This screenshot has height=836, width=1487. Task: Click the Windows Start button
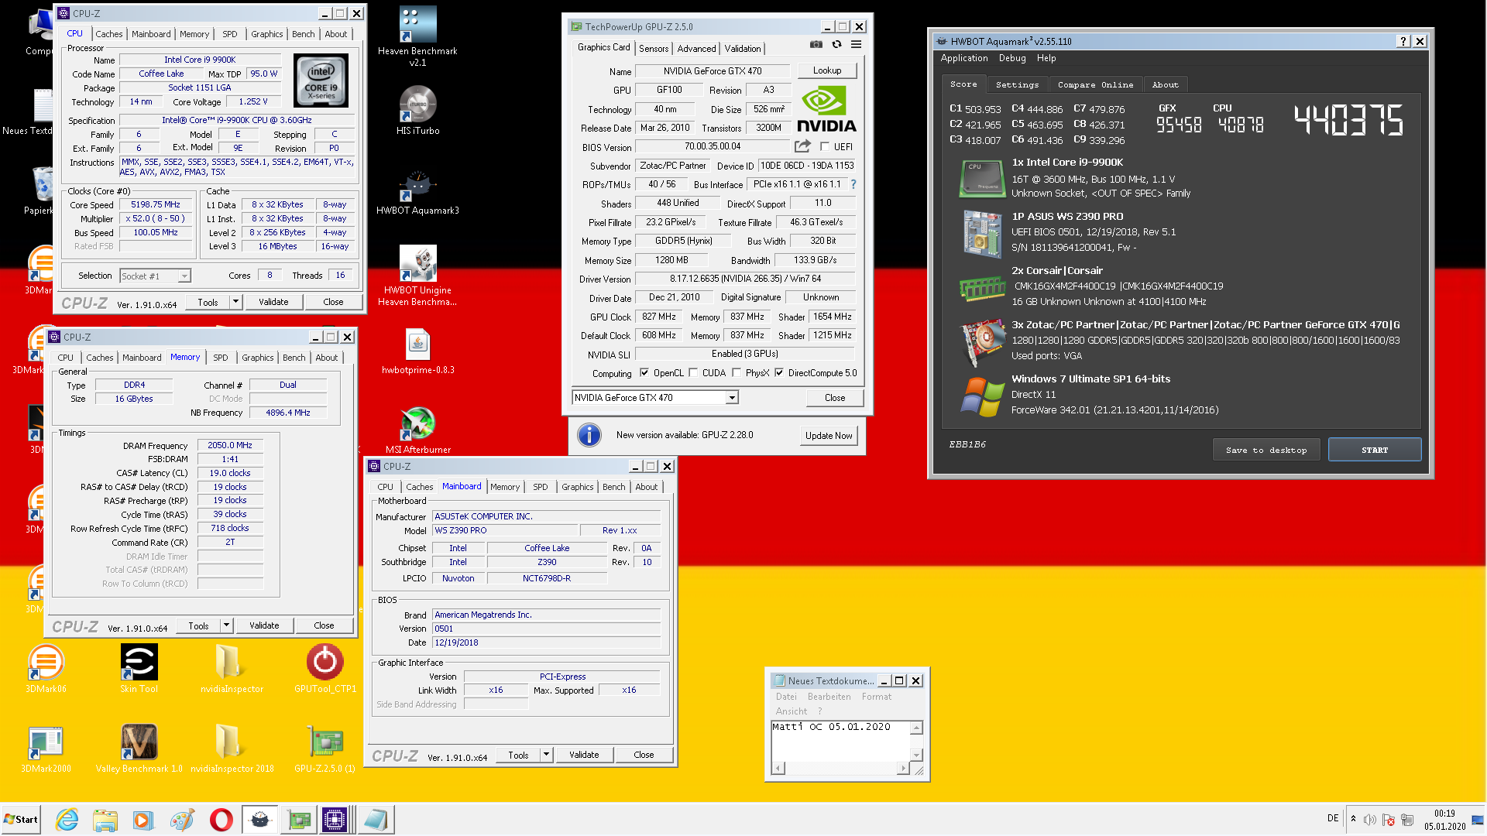coord(21,819)
